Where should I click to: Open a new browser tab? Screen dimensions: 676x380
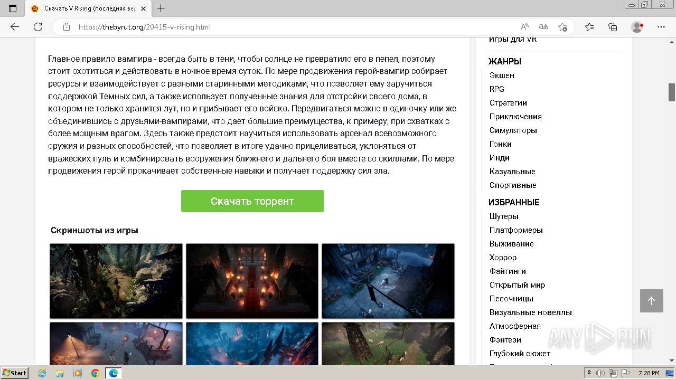[x=161, y=8]
